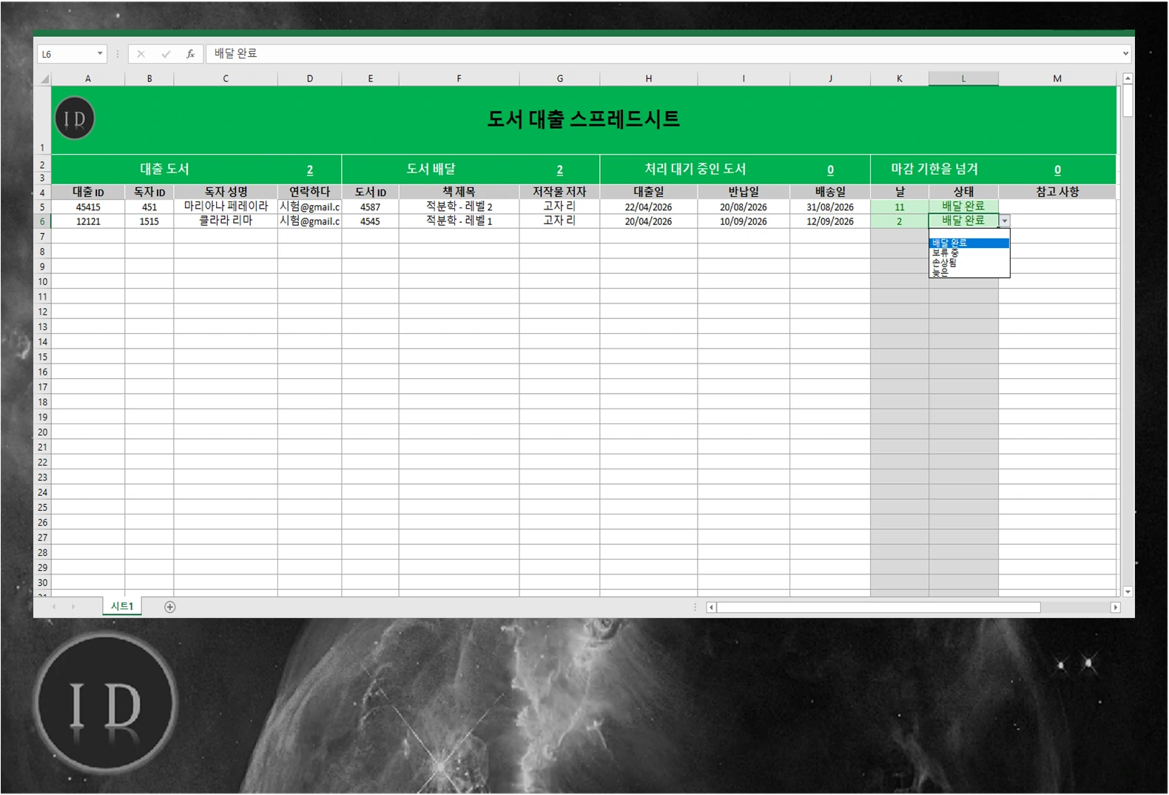Add a new sheet with plus icon
1169x795 pixels.
tap(170, 607)
